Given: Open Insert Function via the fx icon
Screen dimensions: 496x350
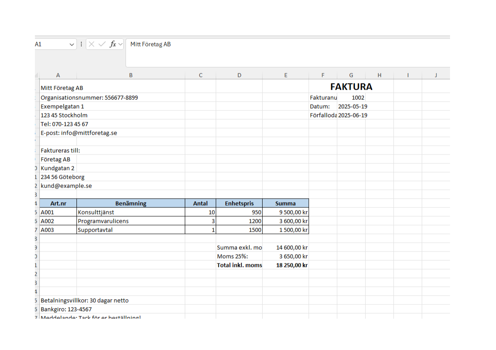Looking at the screenshot, I should pyautogui.click(x=113, y=44).
